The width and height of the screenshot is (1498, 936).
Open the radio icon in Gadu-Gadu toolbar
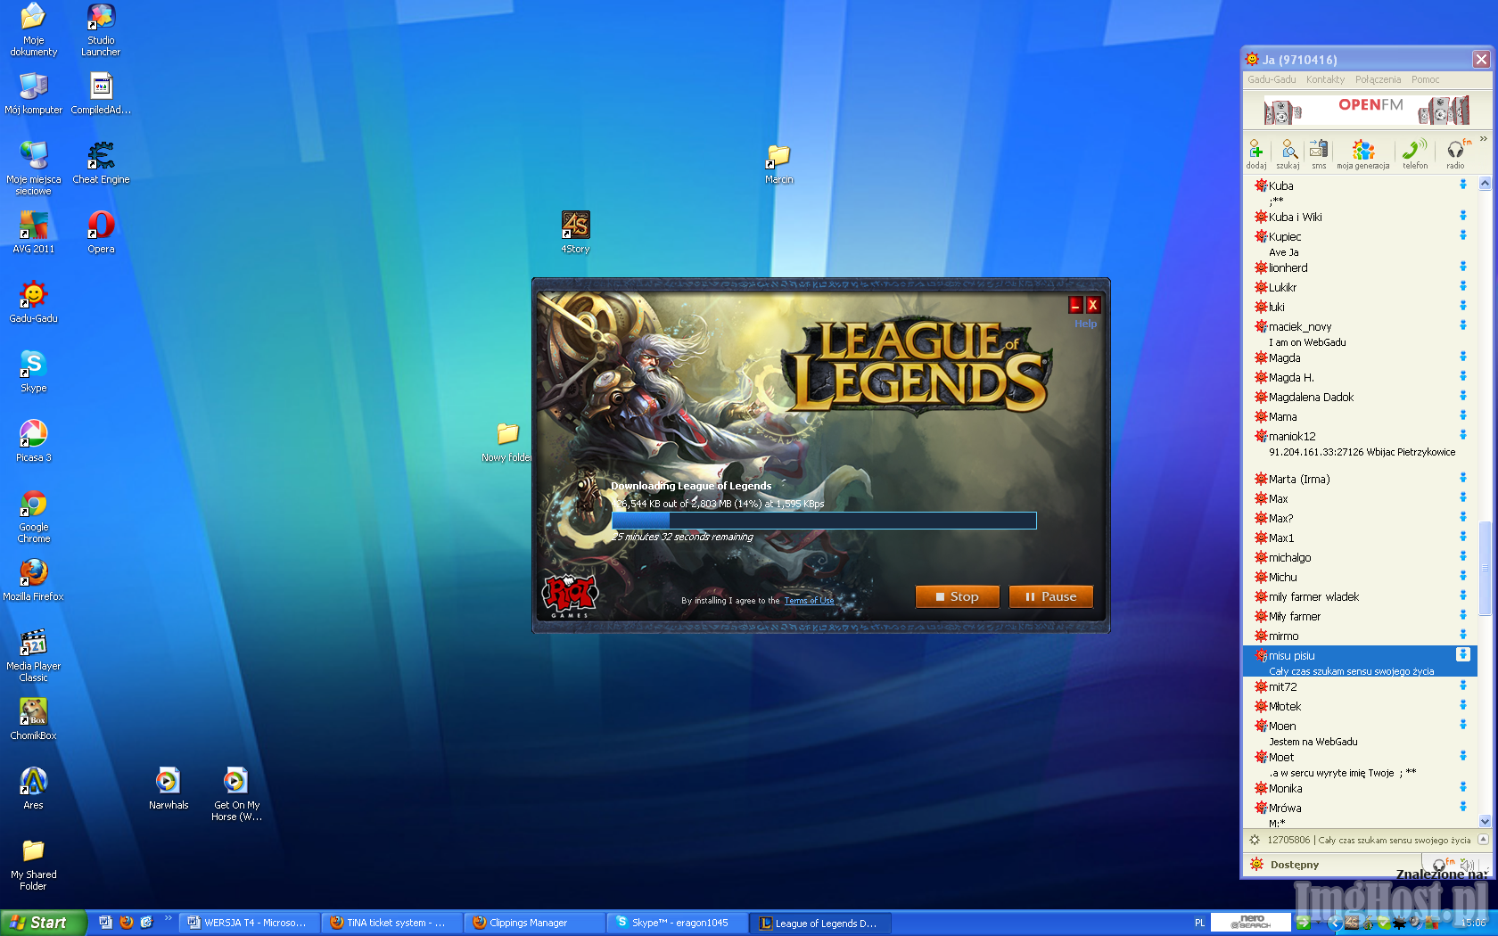pos(1455,153)
